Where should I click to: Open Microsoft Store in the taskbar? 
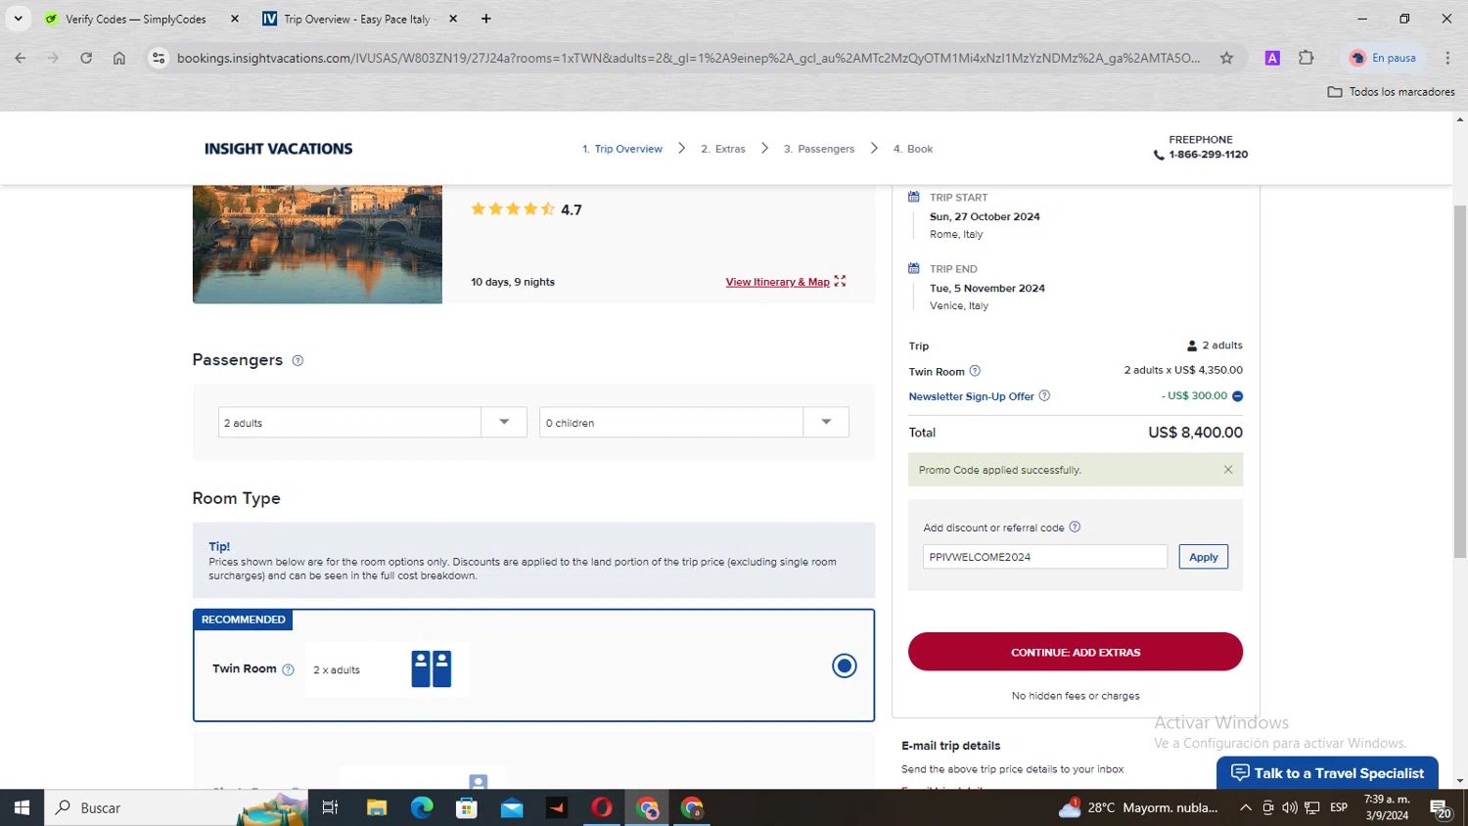point(467,807)
